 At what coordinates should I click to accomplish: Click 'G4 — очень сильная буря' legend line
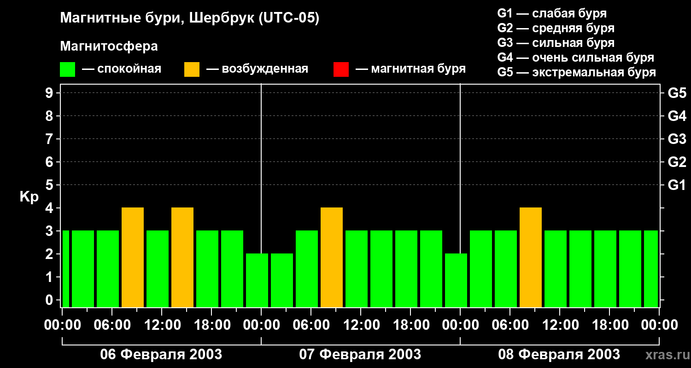coord(575,57)
